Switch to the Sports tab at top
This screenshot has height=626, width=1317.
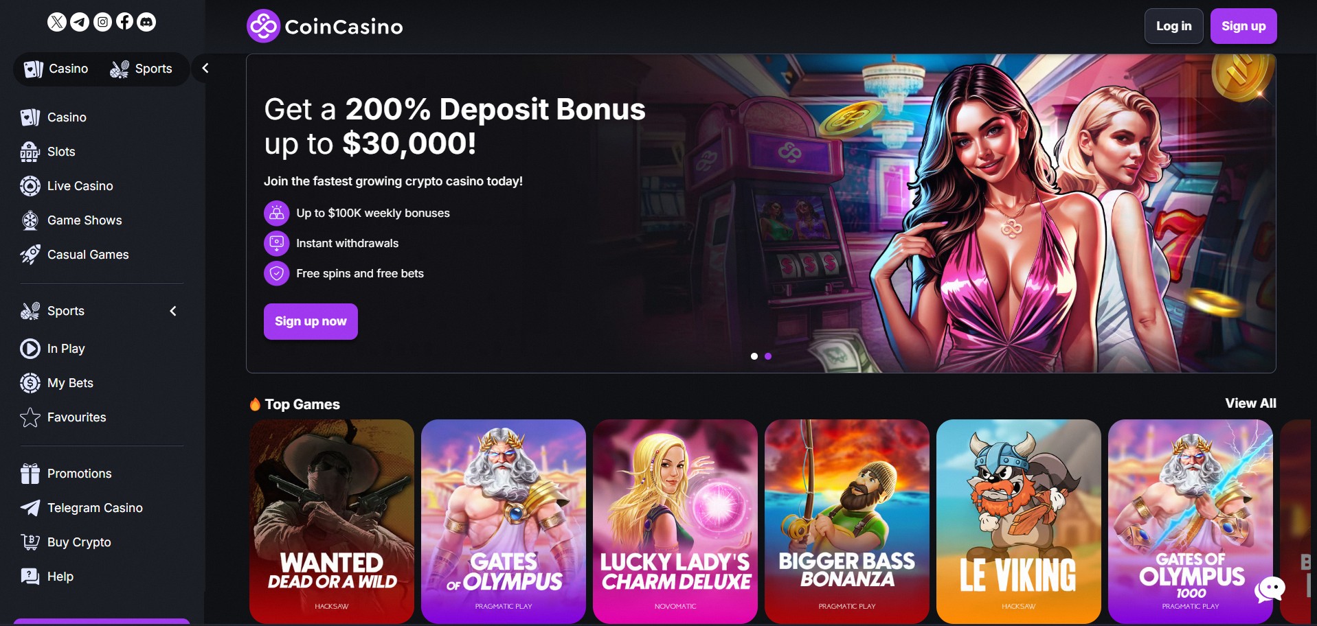pos(141,69)
